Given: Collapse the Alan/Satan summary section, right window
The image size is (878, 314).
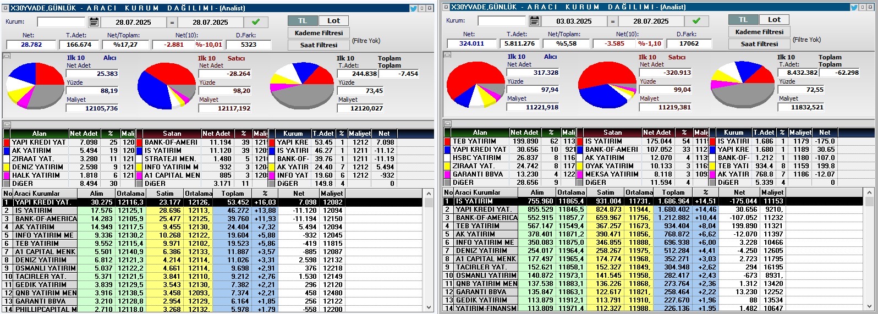Looking at the screenshot, I should click(x=447, y=124).
